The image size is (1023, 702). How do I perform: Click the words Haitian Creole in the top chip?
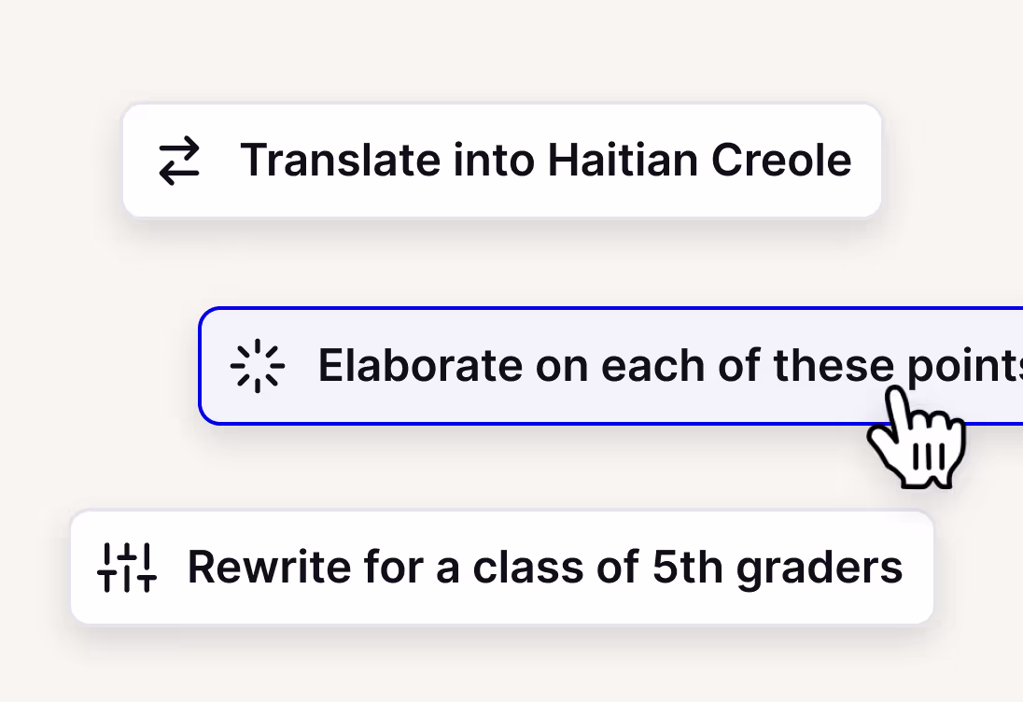(x=699, y=161)
